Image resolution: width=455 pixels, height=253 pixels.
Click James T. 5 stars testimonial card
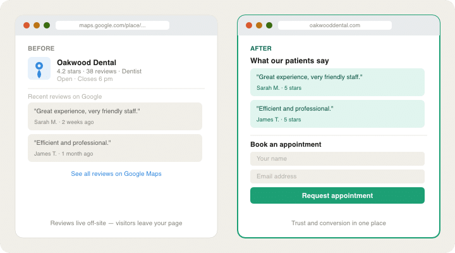click(337, 114)
